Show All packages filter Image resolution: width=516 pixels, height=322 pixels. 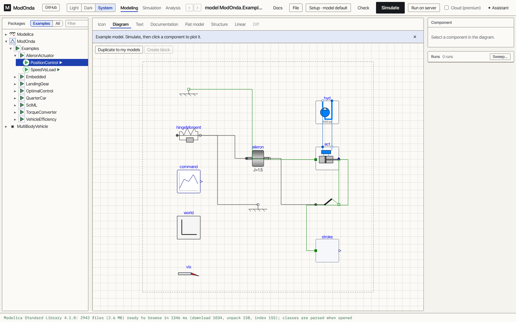(58, 24)
